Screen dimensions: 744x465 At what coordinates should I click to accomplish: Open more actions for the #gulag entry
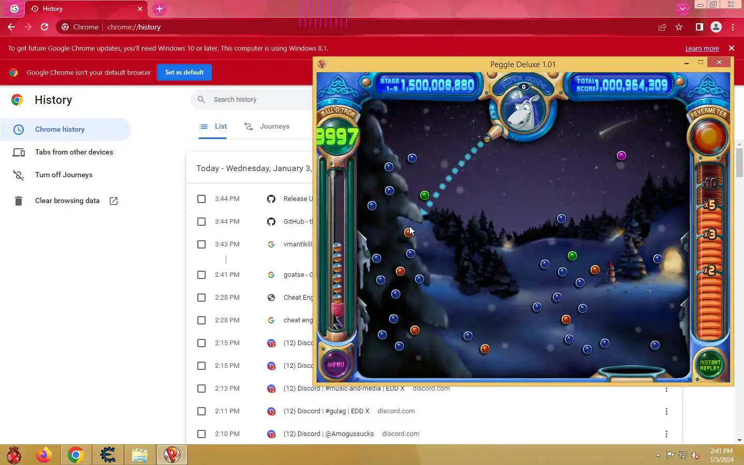click(x=667, y=411)
